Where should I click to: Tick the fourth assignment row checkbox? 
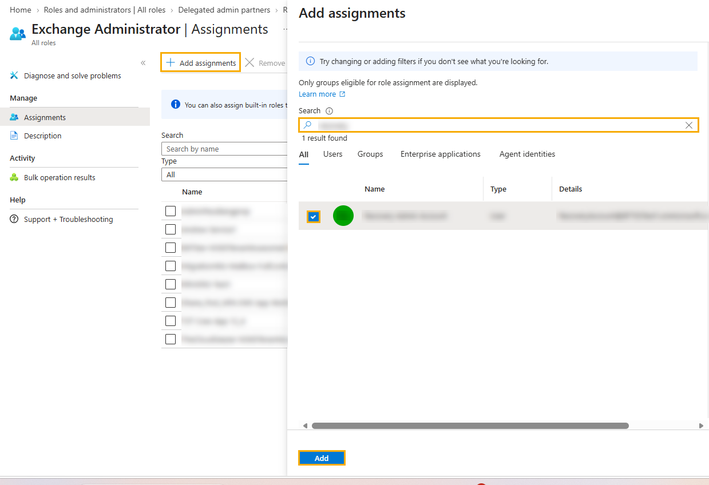point(170,266)
